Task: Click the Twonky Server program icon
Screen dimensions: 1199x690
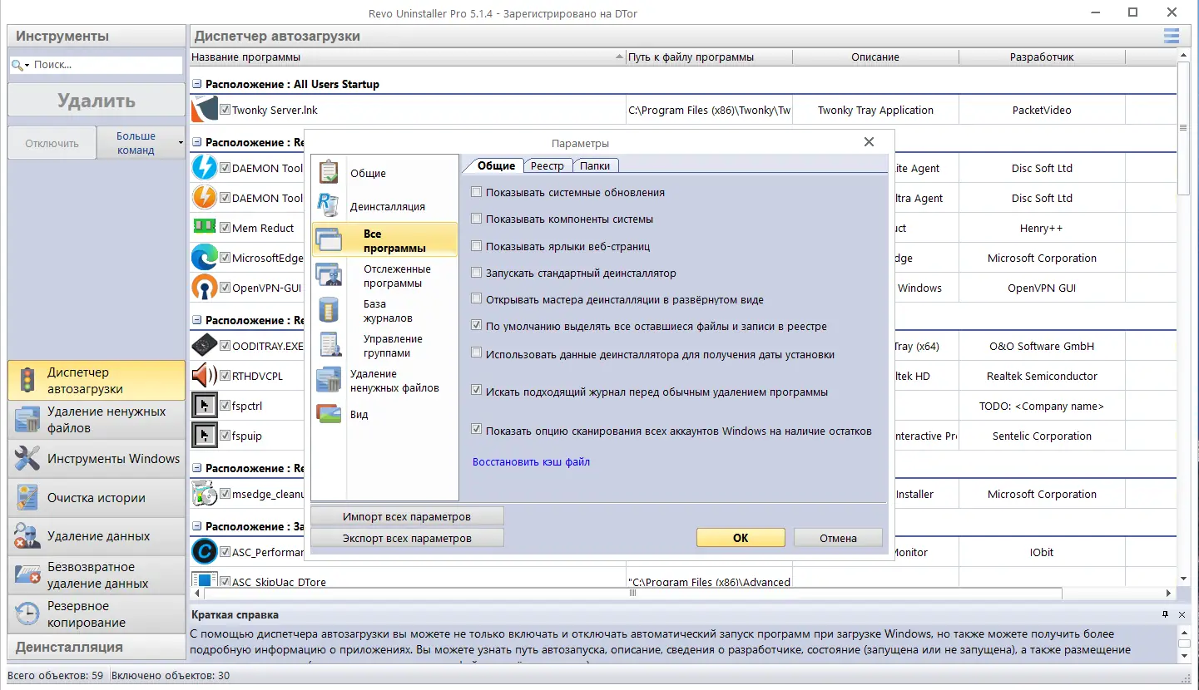Action: 204,110
